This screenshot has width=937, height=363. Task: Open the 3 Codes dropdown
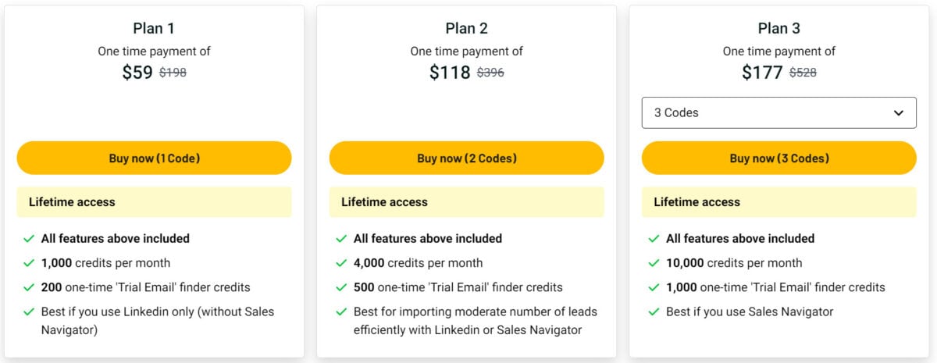(778, 112)
